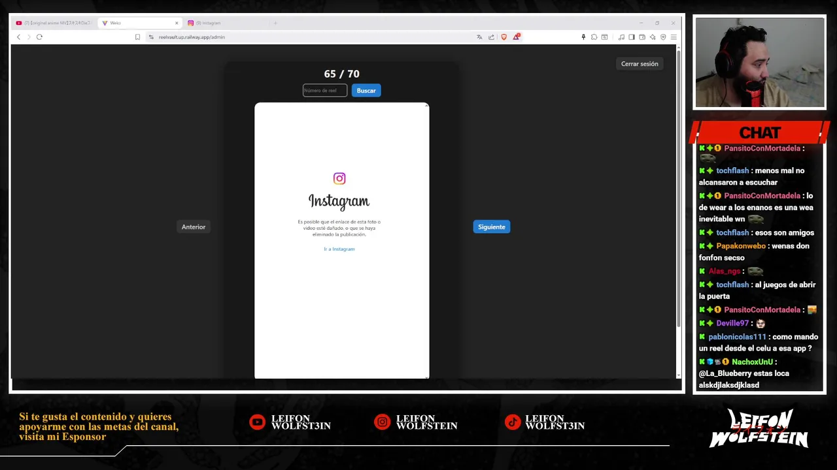Screen dimensions: 837x470
Task: Click the Deville97 chat username
Action: tap(732, 323)
